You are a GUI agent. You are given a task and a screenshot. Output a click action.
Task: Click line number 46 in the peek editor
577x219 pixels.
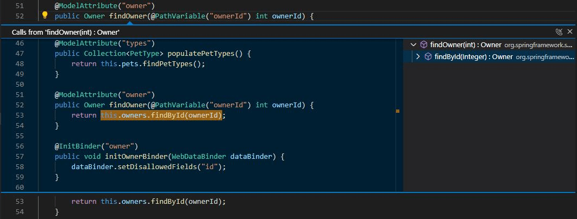pos(20,43)
